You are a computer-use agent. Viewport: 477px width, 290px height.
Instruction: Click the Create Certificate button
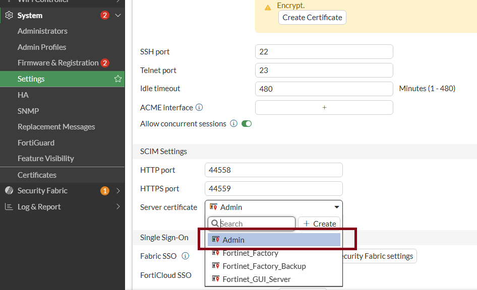(312, 18)
